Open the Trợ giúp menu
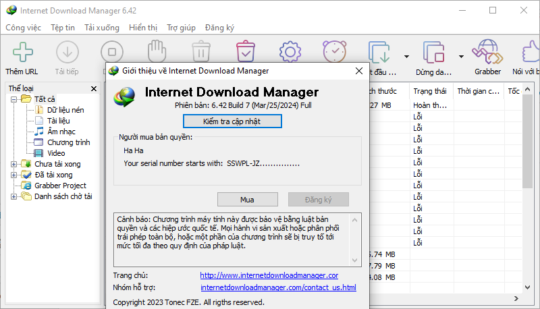 181,28
